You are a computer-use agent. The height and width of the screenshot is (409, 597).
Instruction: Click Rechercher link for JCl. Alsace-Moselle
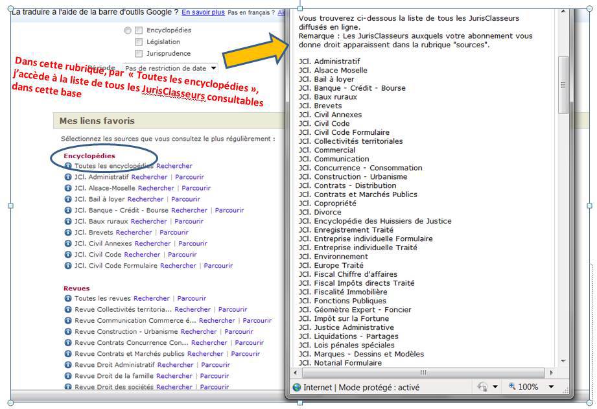click(156, 188)
